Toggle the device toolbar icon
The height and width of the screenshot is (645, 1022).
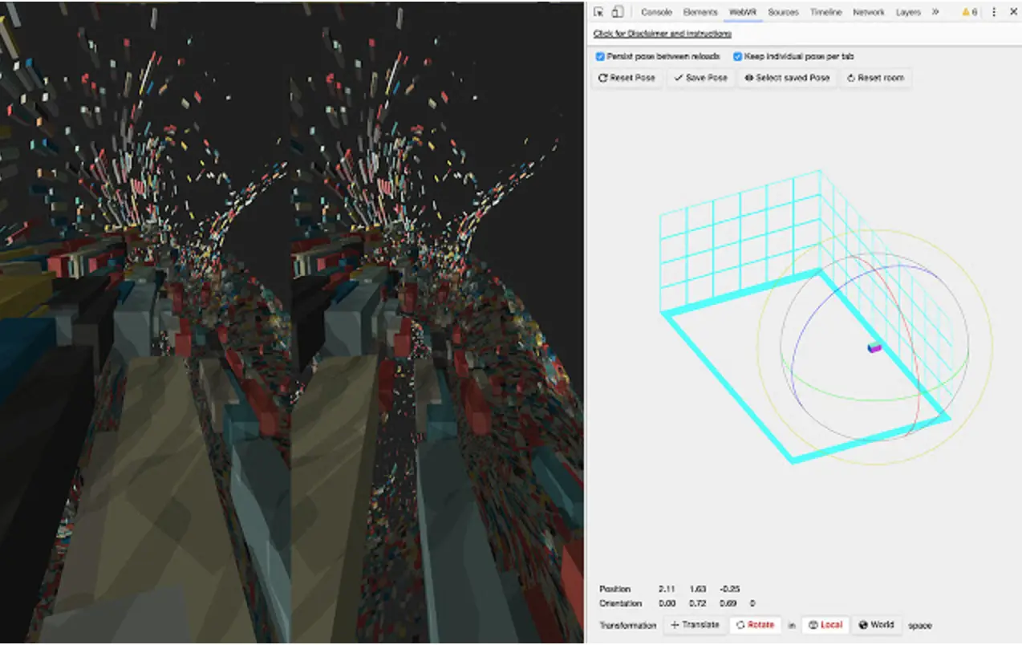[x=617, y=12]
